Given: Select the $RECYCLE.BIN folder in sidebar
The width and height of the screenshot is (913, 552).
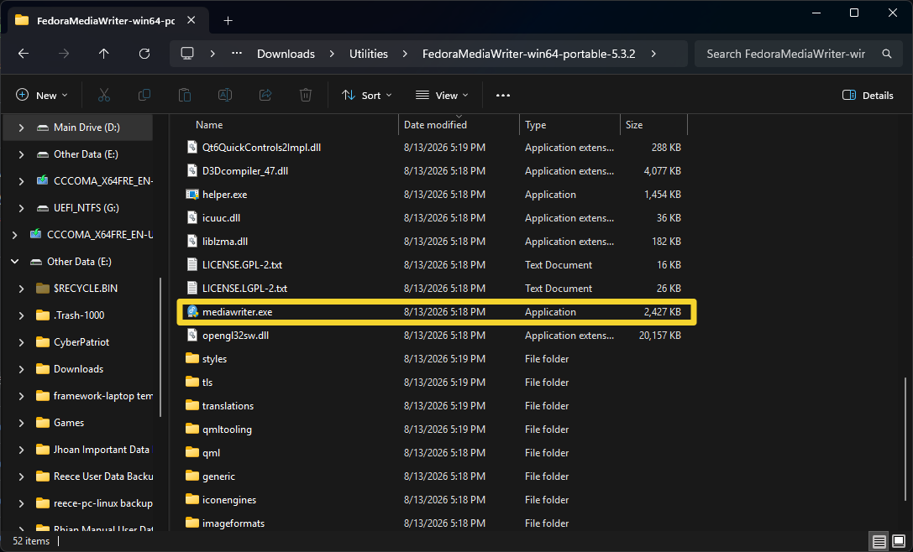Looking at the screenshot, I should [86, 289].
